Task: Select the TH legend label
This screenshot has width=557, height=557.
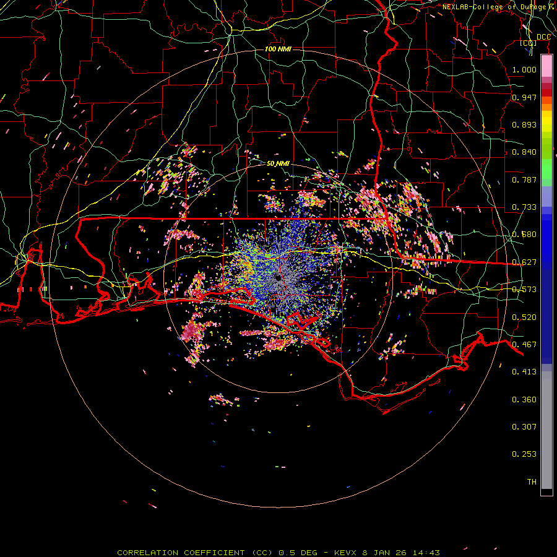Action: click(x=532, y=482)
